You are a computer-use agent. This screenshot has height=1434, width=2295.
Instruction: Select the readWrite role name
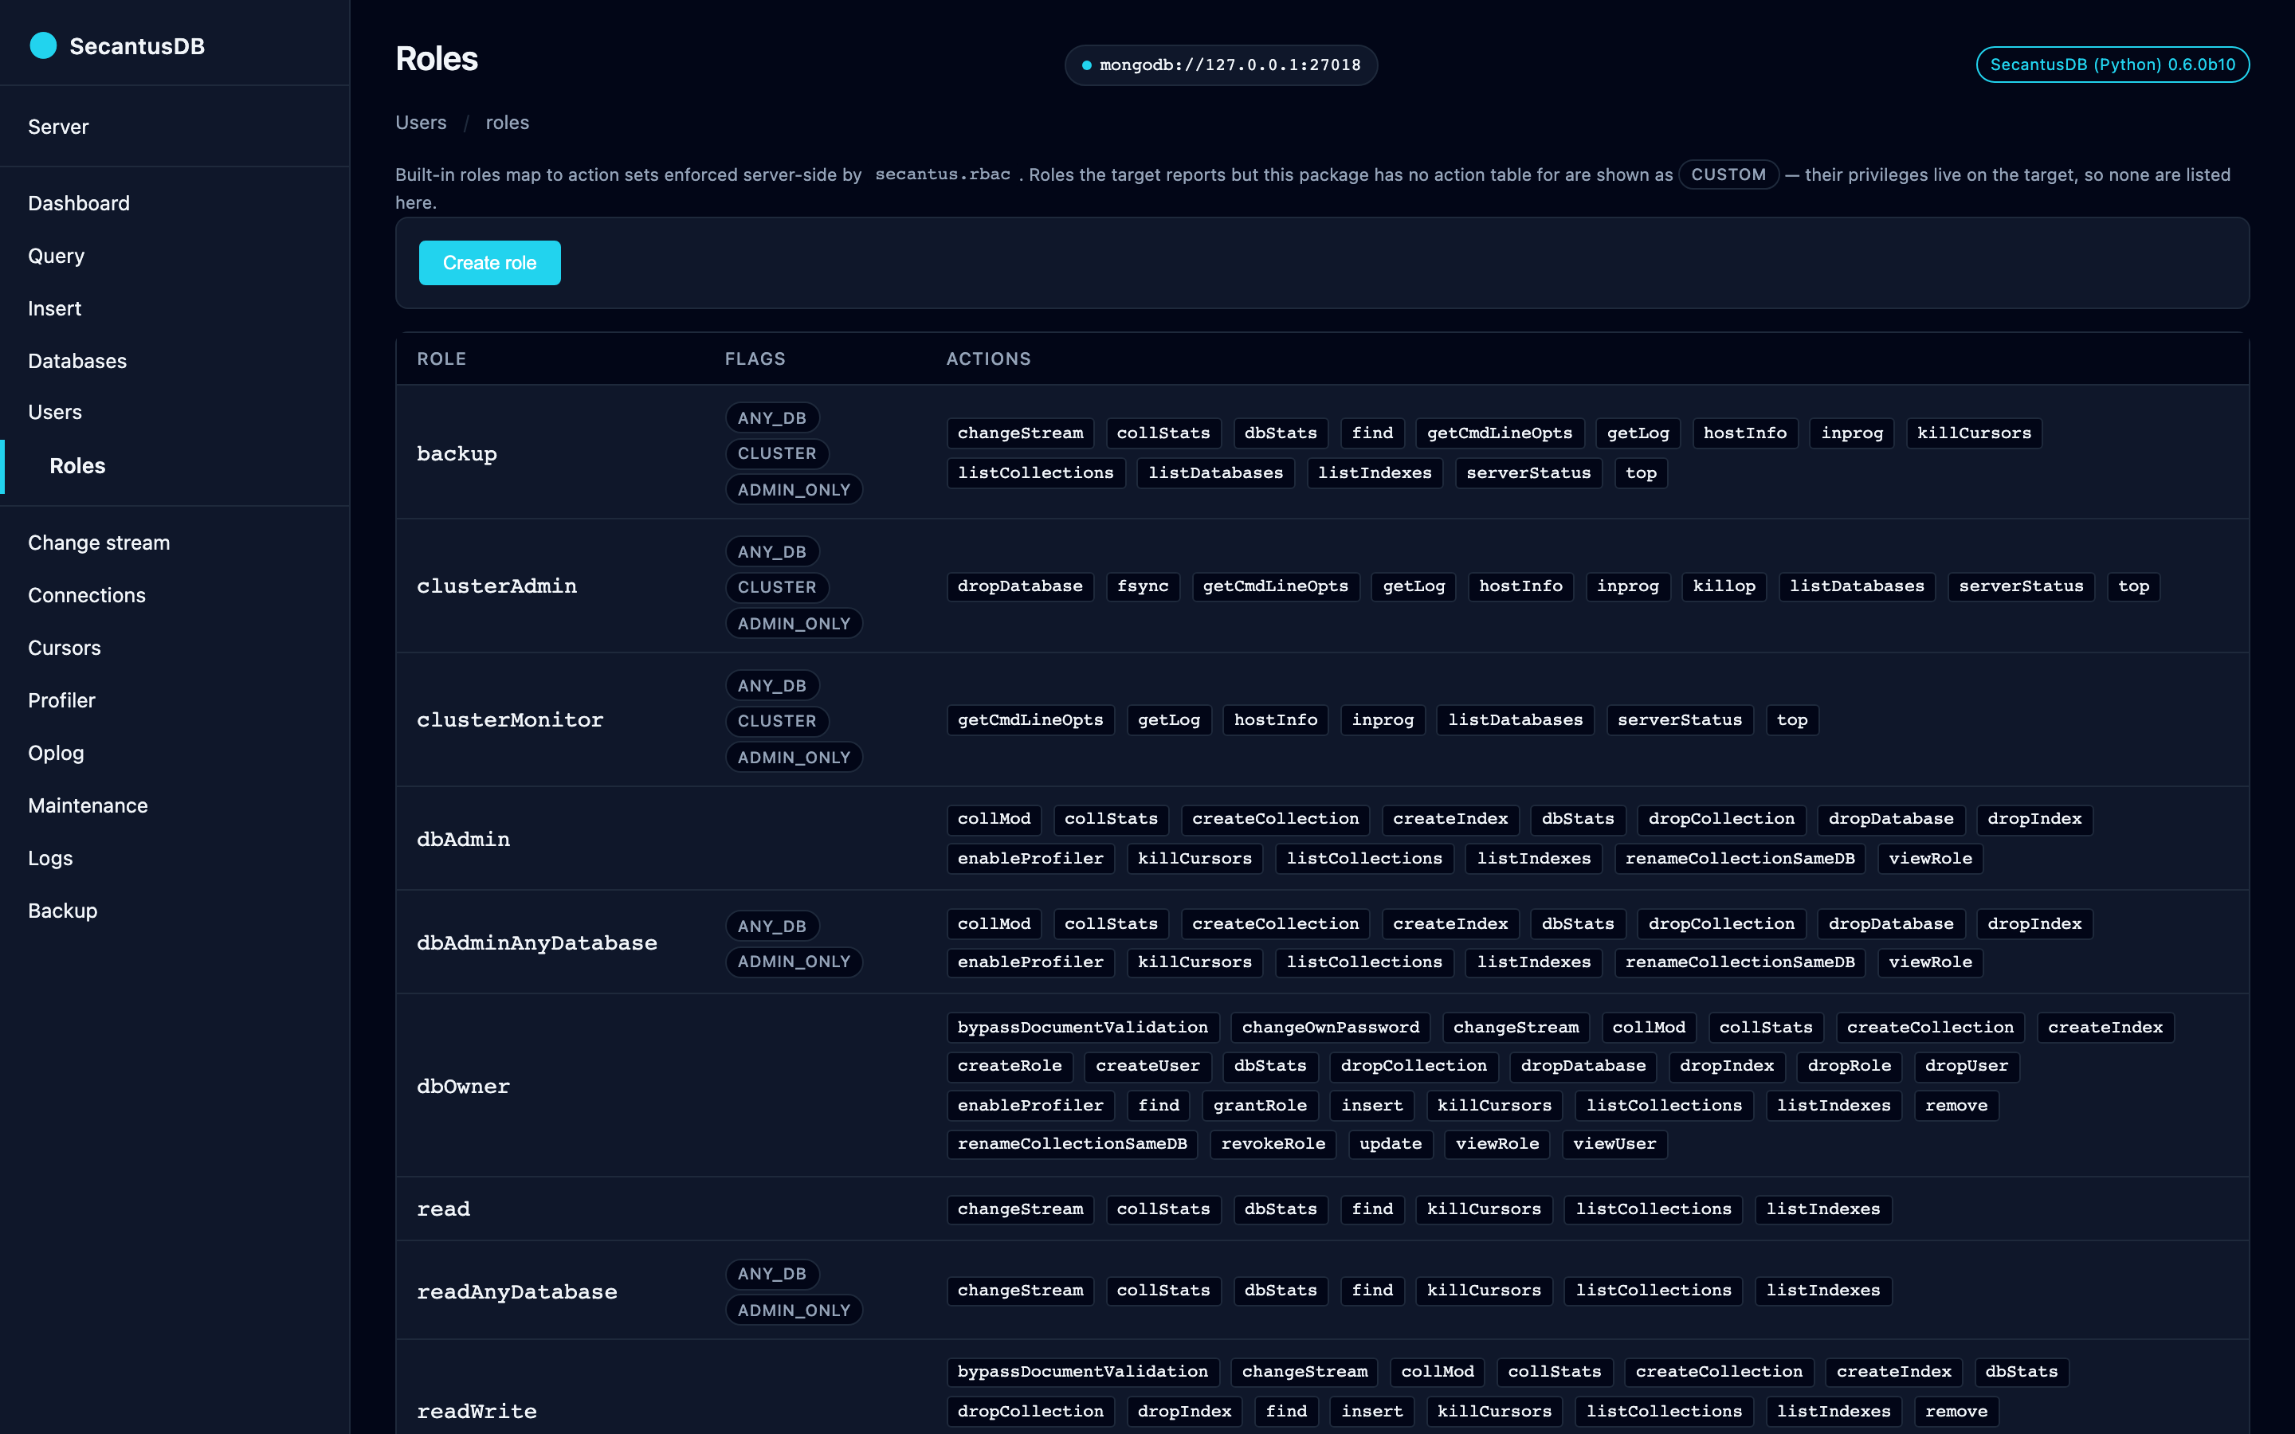pos(476,1411)
